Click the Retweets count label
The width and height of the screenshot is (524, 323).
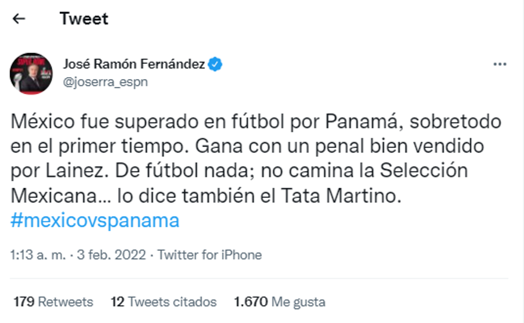(x=65, y=302)
